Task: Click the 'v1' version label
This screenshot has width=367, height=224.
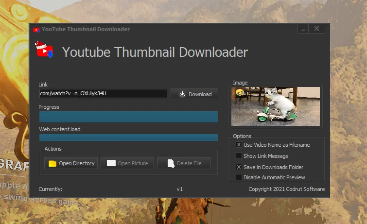Action: pos(180,189)
